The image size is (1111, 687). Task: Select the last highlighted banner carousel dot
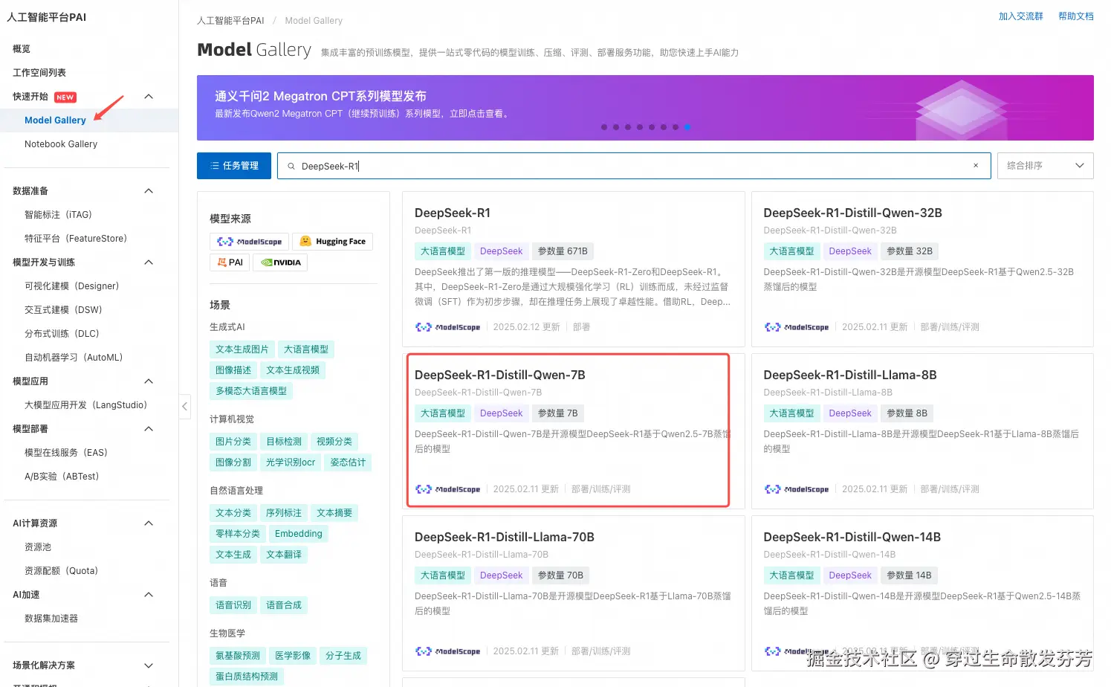point(687,127)
